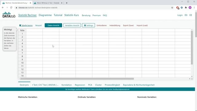Screen dimensions: 197x111
Task: Bookmark page with star icon
Action: tap(172, 8)
